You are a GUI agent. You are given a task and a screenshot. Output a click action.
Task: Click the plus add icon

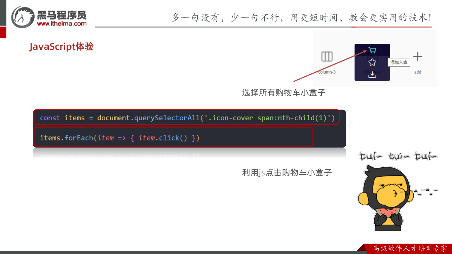[x=418, y=56]
